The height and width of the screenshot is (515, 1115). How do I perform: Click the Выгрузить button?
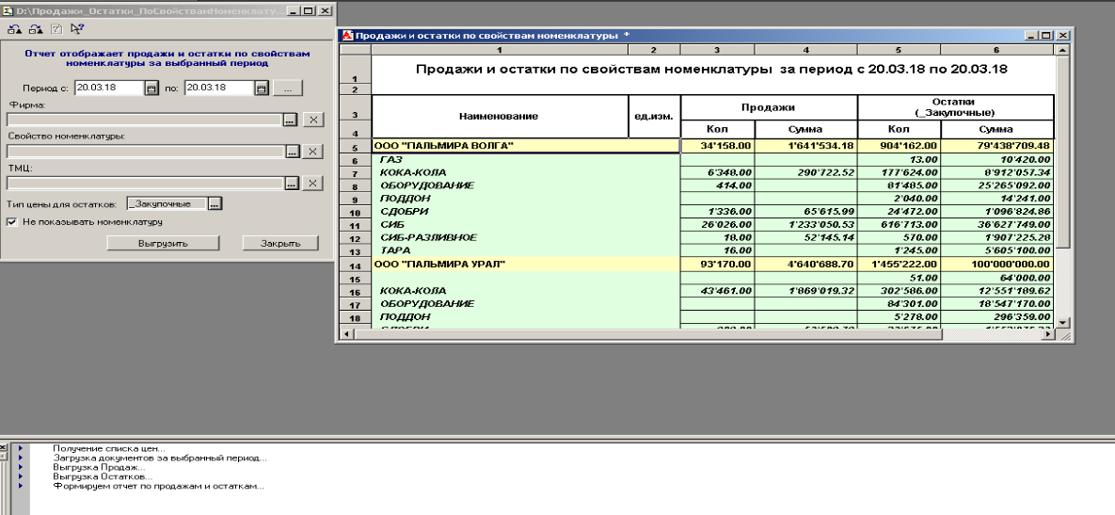163,243
